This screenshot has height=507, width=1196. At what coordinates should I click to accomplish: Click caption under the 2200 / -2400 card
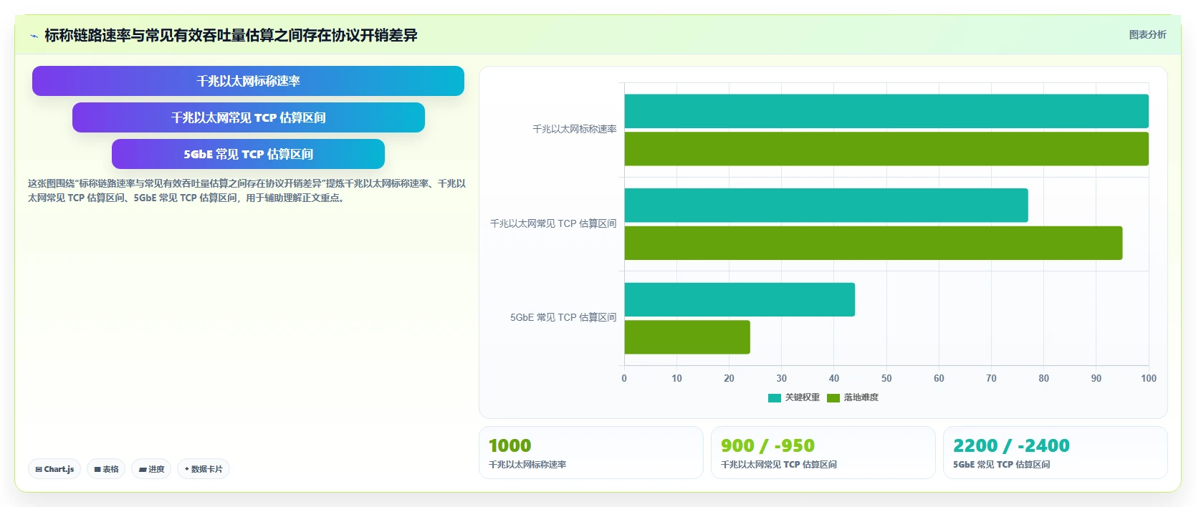(1001, 465)
